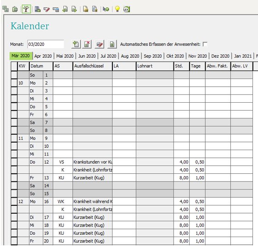Switch to the Sep 2020 tab
Screen dimensions: 258x249
click(153, 56)
